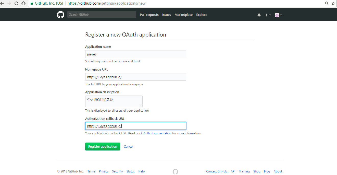Go to Marketplace in the top navigation
The image size is (337, 175).
pos(183,15)
